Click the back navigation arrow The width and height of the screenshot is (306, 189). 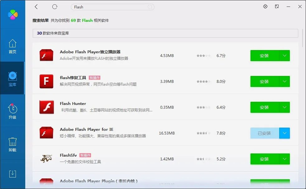[36, 7]
